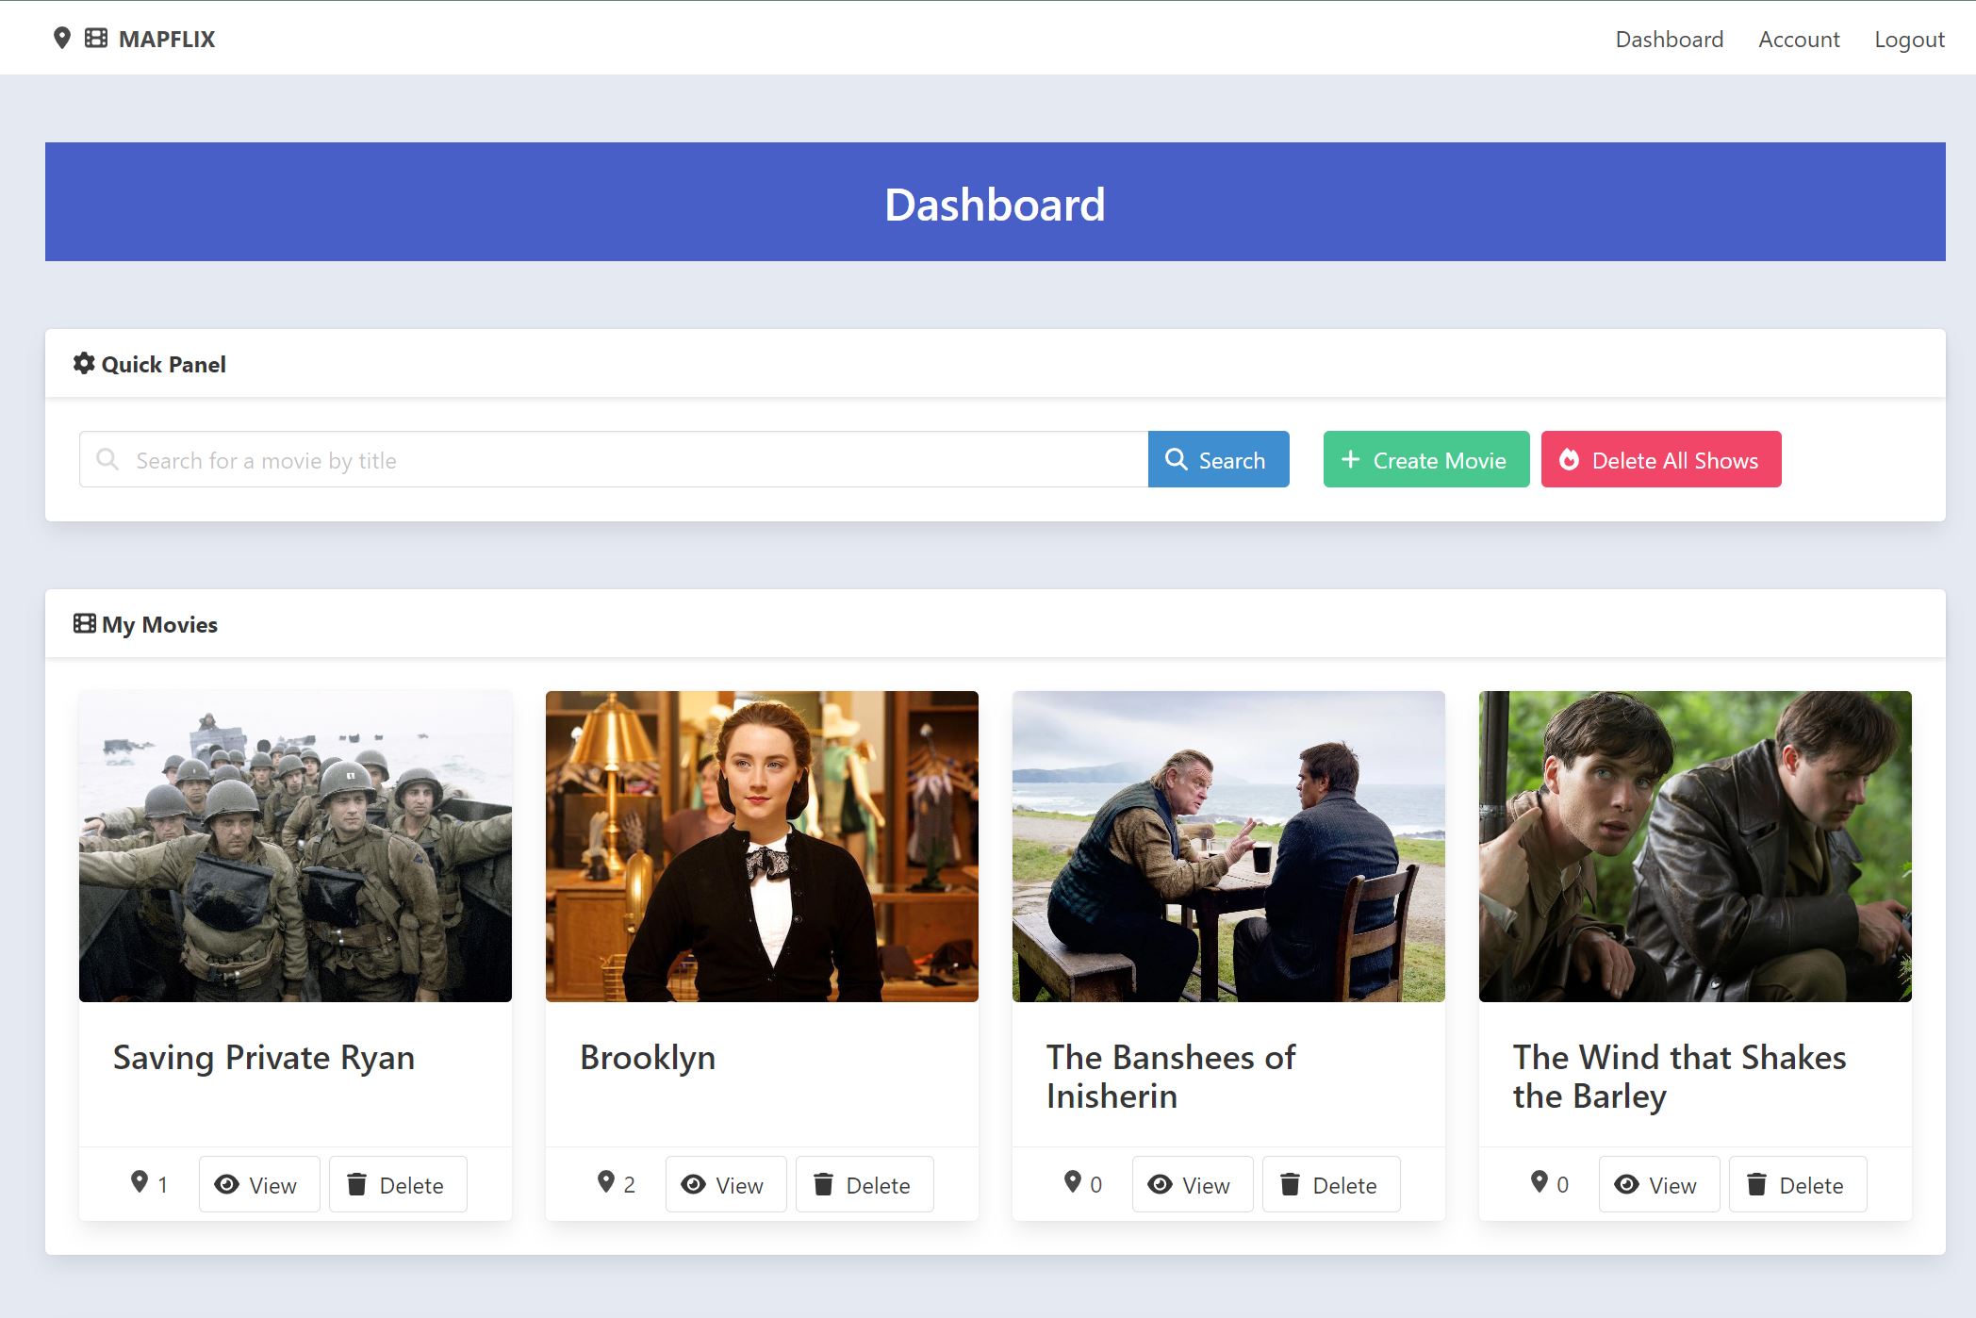Click the My Movies heading text
The height and width of the screenshot is (1318, 1976).
pyautogui.click(x=159, y=625)
